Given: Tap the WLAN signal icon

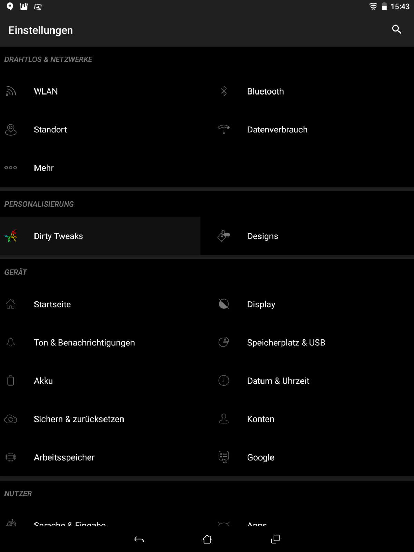Looking at the screenshot, I should pyautogui.click(x=11, y=91).
